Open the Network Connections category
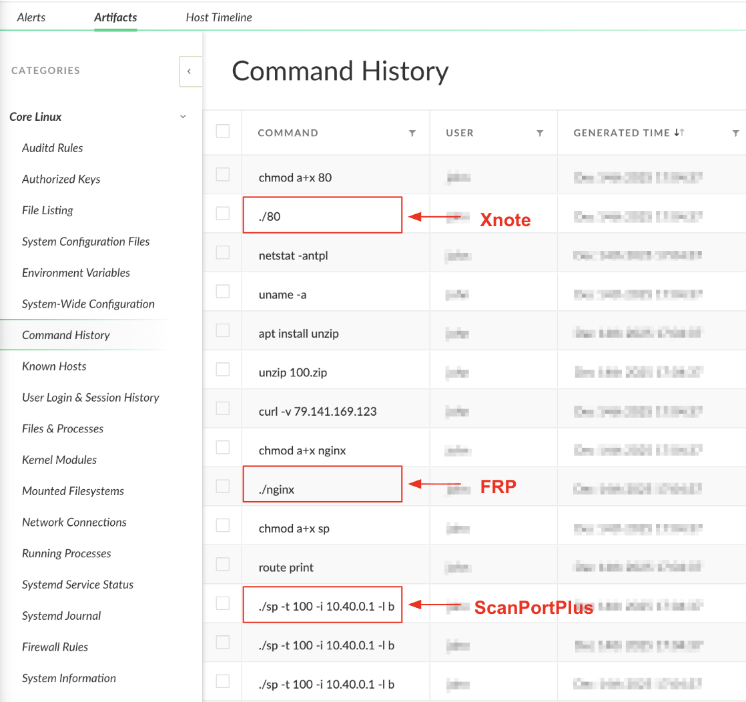The height and width of the screenshot is (702, 746). [74, 522]
